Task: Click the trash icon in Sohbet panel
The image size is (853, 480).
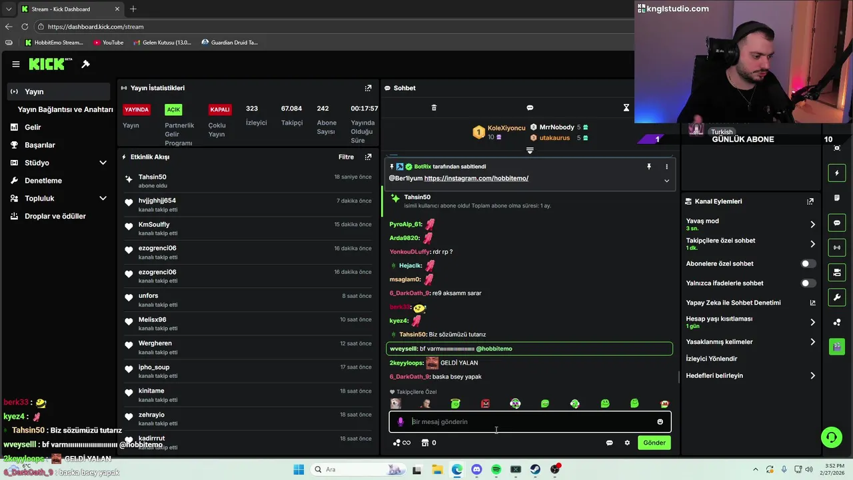Action: [434, 108]
